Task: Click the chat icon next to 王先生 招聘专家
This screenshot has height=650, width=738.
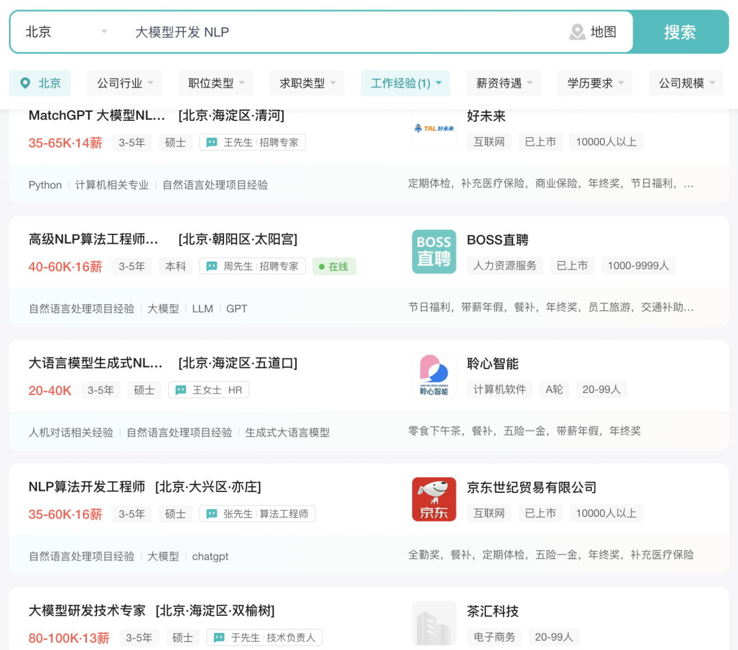Action: tap(212, 142)
